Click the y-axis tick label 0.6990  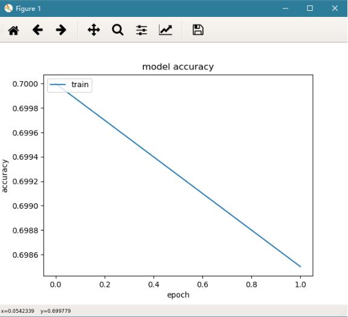[25, 206]
